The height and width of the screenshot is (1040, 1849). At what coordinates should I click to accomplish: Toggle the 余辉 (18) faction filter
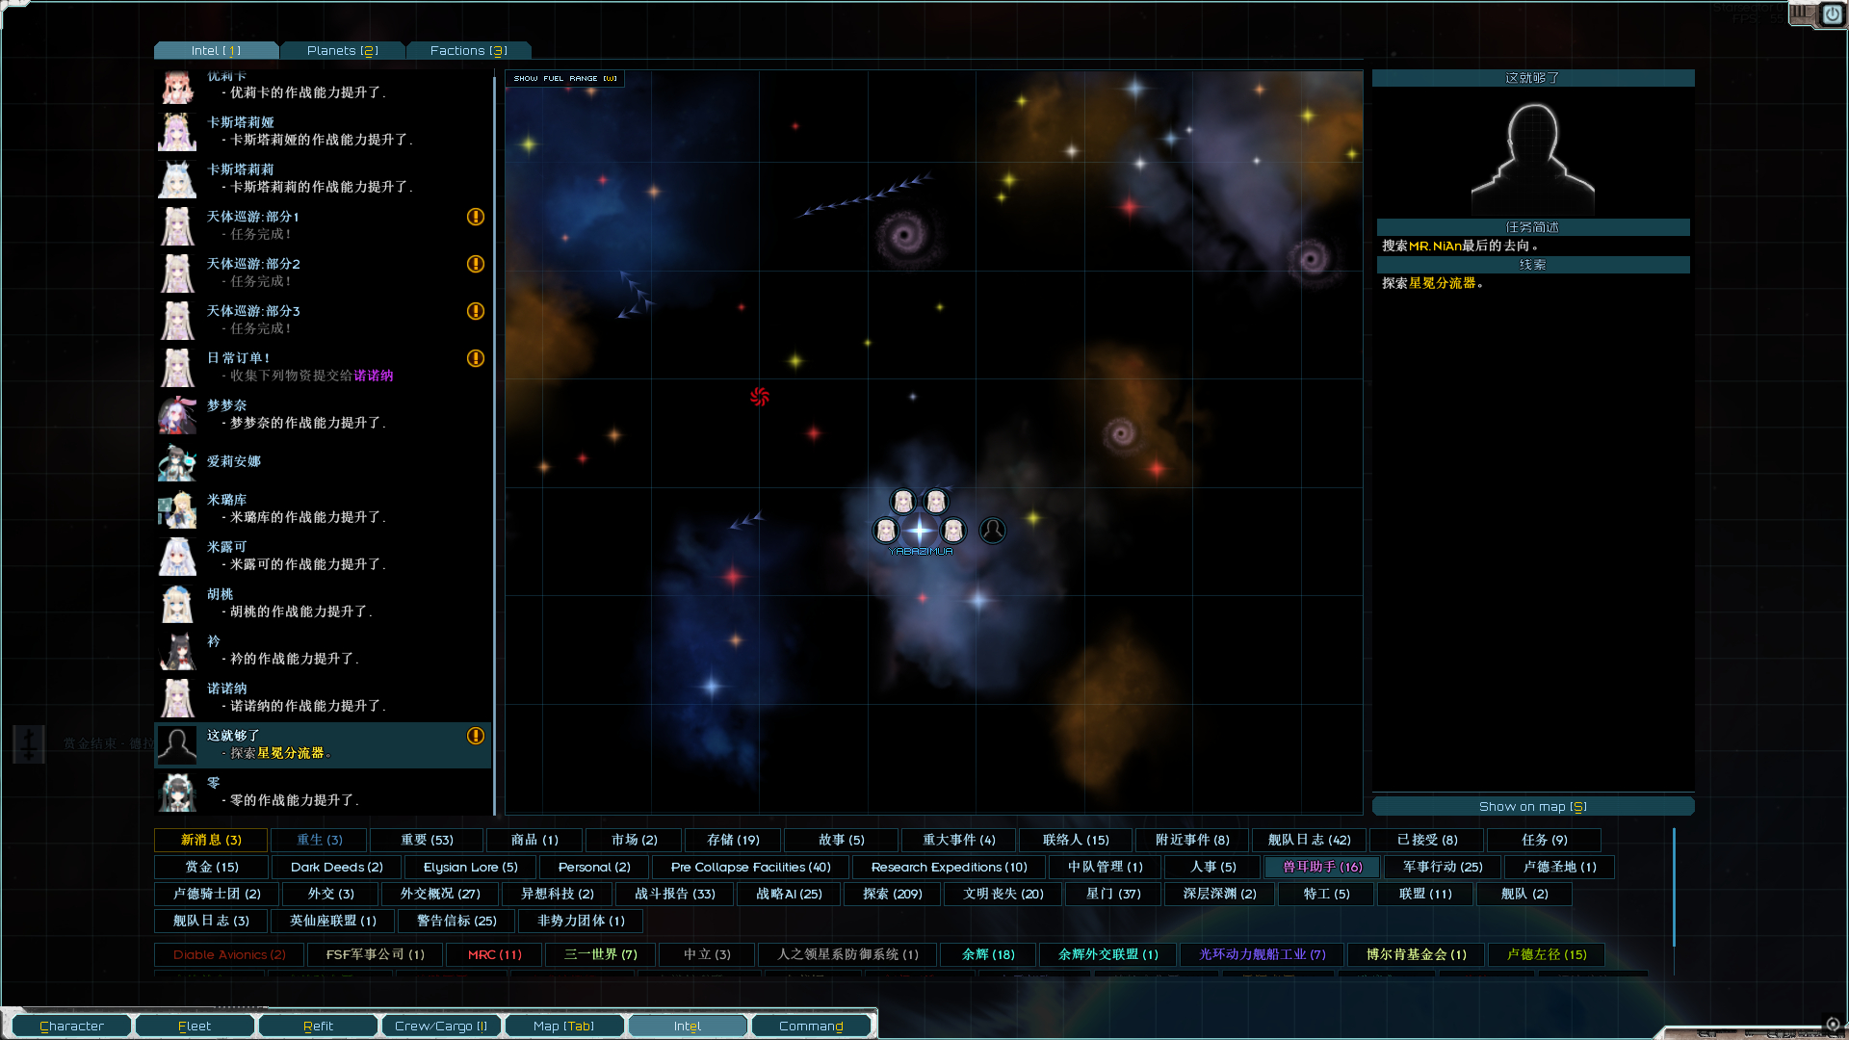click(988, 954)
